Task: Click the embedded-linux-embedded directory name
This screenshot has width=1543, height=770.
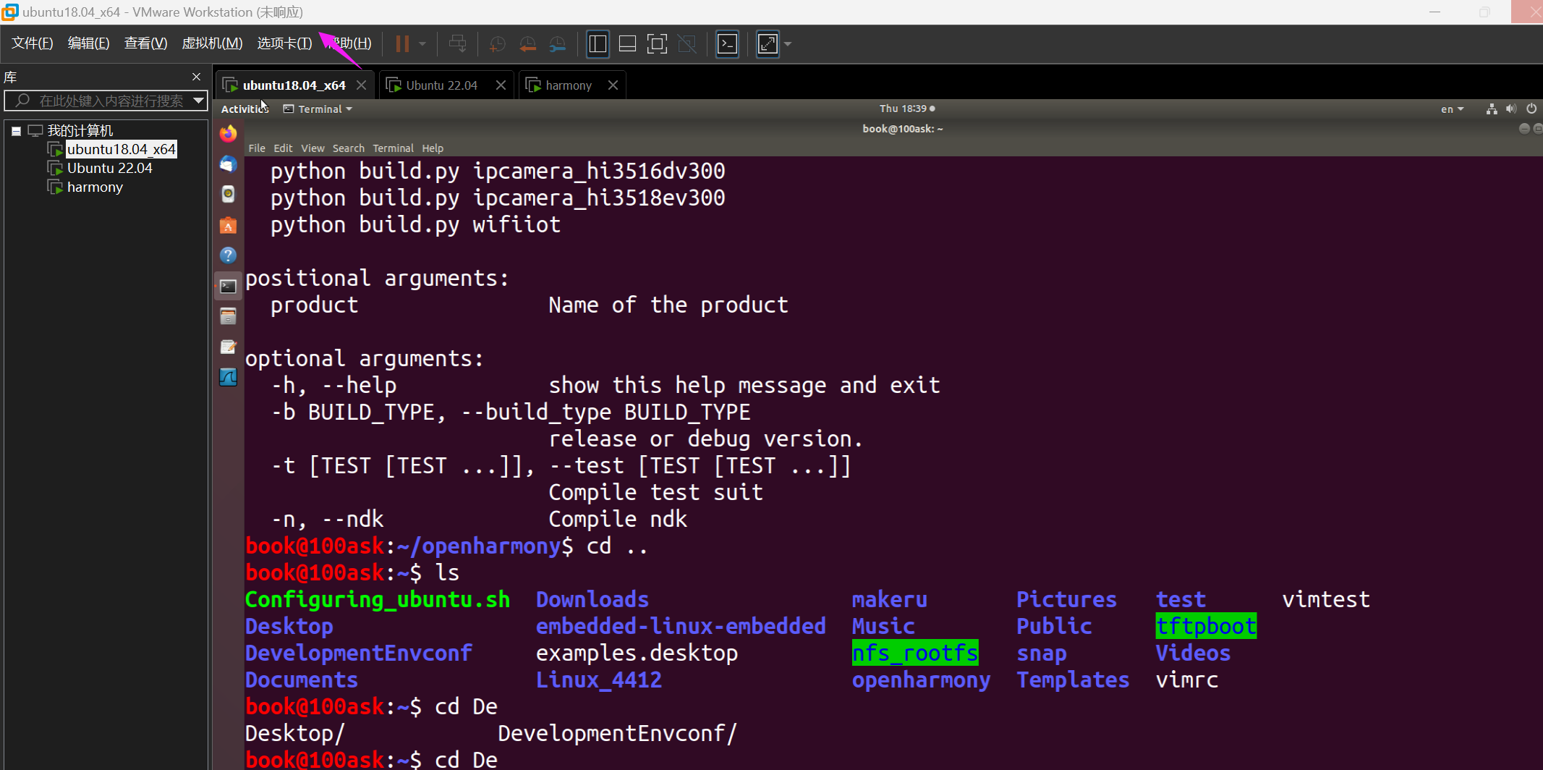Action: 681,627
